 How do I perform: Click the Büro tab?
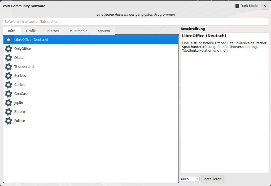point(12,31)
